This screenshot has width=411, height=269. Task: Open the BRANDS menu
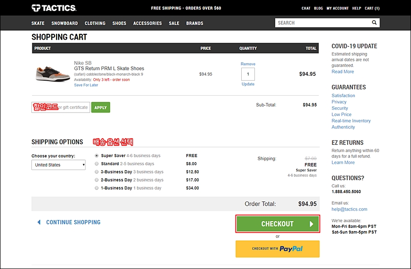[195, 23]
